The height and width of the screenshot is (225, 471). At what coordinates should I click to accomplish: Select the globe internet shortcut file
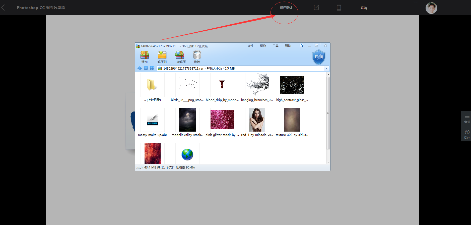click(x=187, y=153)
